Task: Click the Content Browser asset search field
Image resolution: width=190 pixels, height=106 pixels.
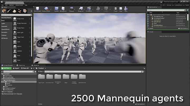Action: pyautogui.click(x=94, y=72)
